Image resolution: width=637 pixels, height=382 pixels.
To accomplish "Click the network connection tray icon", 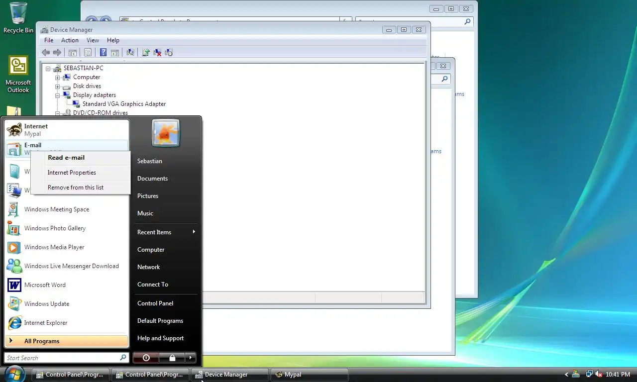I will 589,375.
